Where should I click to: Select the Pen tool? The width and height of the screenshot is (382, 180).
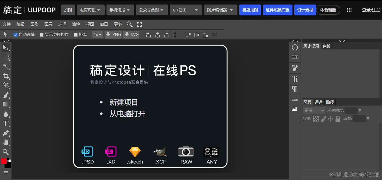pos(6,133)
